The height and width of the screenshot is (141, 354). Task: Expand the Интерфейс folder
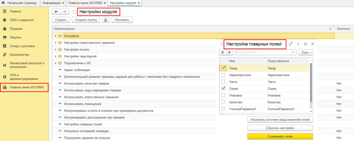(x=56, y=36)
